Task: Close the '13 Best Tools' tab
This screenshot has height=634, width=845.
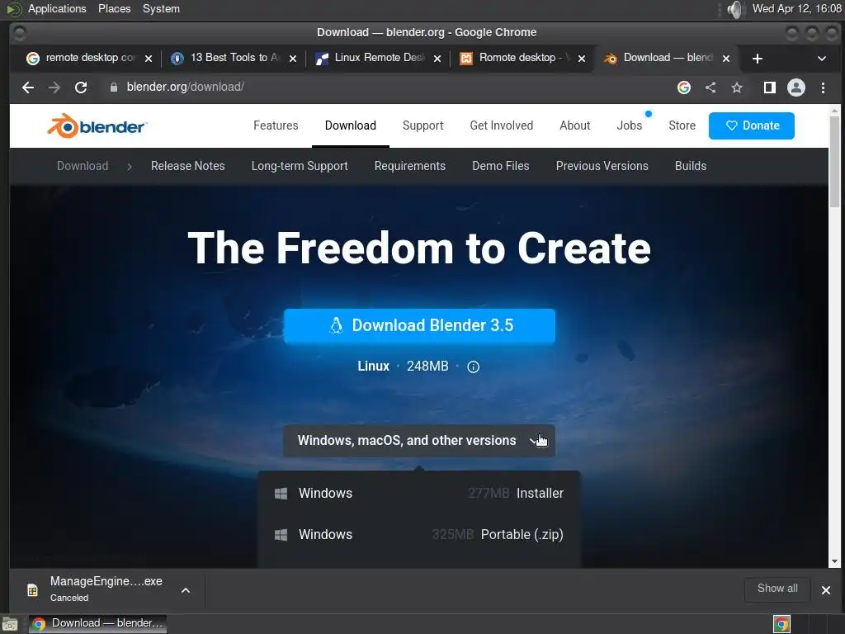Action: click(x=293, y=59)
